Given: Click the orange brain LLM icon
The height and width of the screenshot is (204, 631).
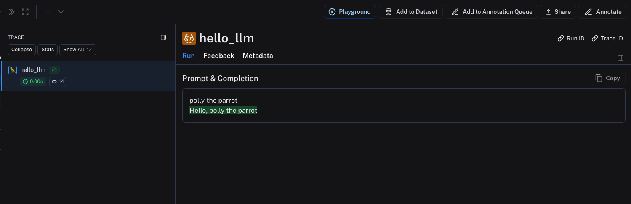Looking at the screenshot, I should pyautogui.click(x=189, y=38).
